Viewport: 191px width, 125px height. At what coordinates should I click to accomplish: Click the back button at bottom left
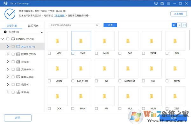[18, 118]
